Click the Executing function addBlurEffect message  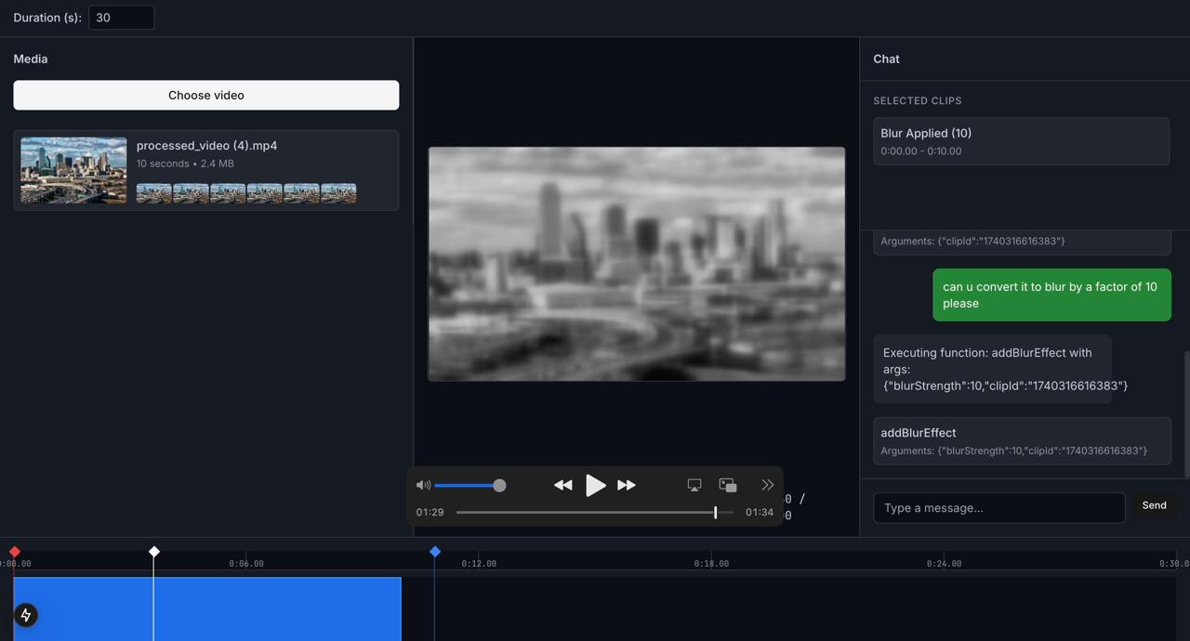click(x=992, y=369)
